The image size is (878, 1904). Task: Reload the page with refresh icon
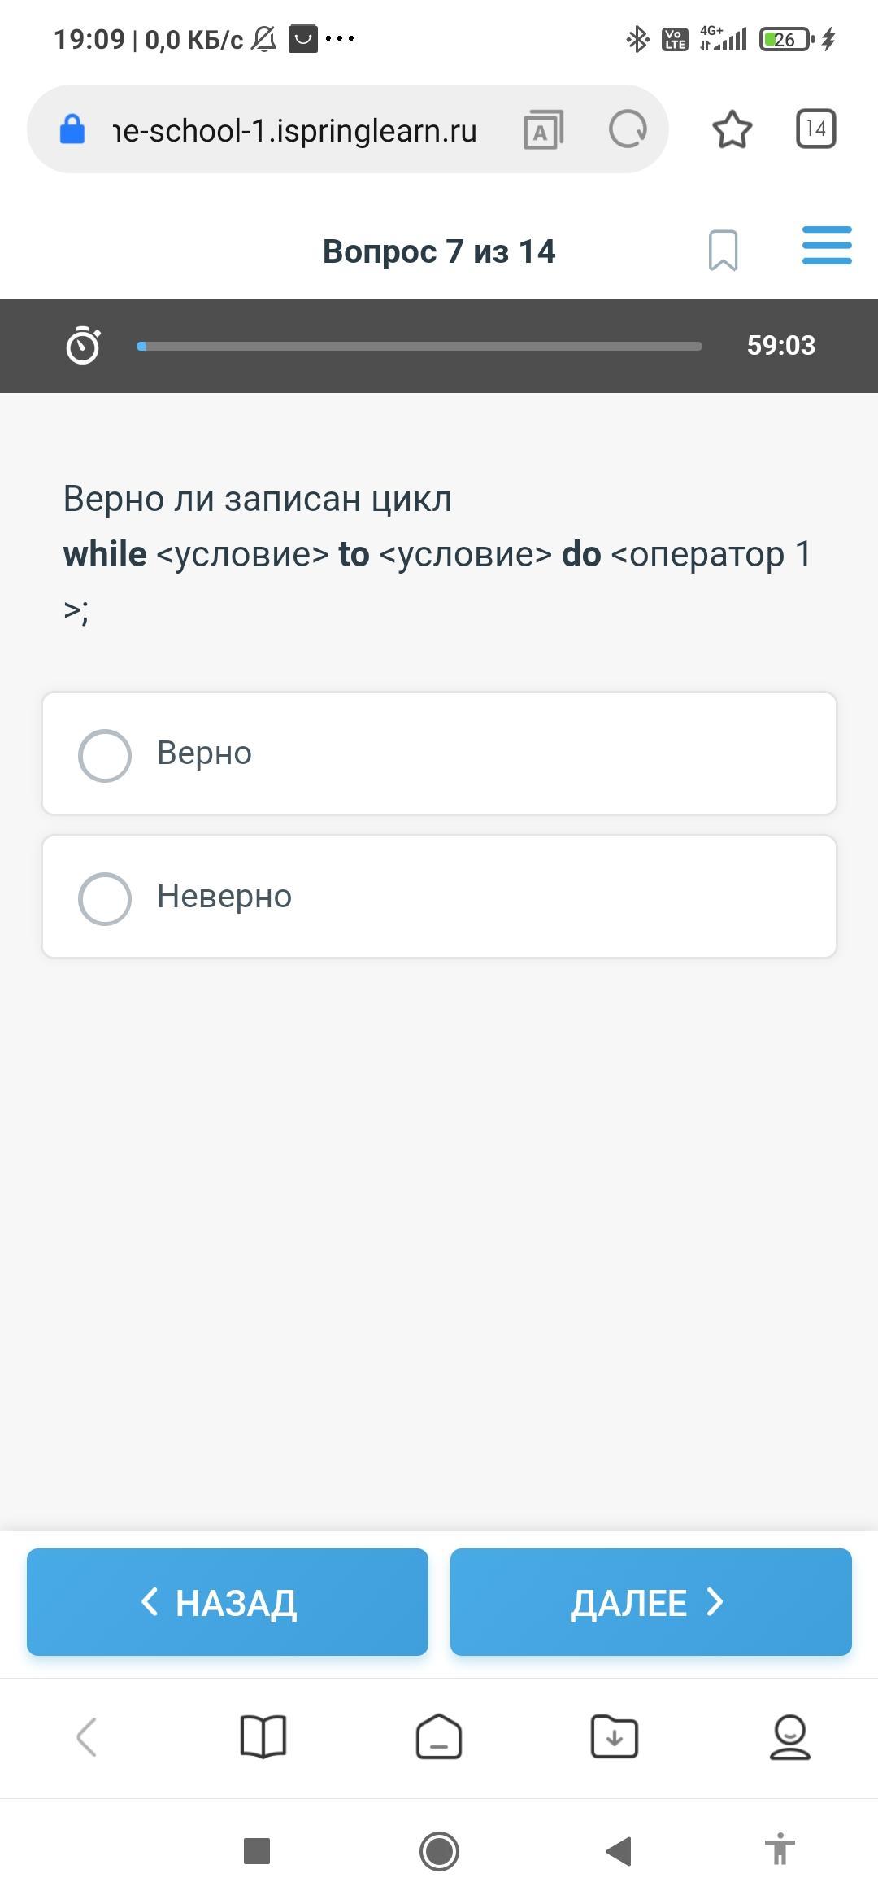point(628,129)
